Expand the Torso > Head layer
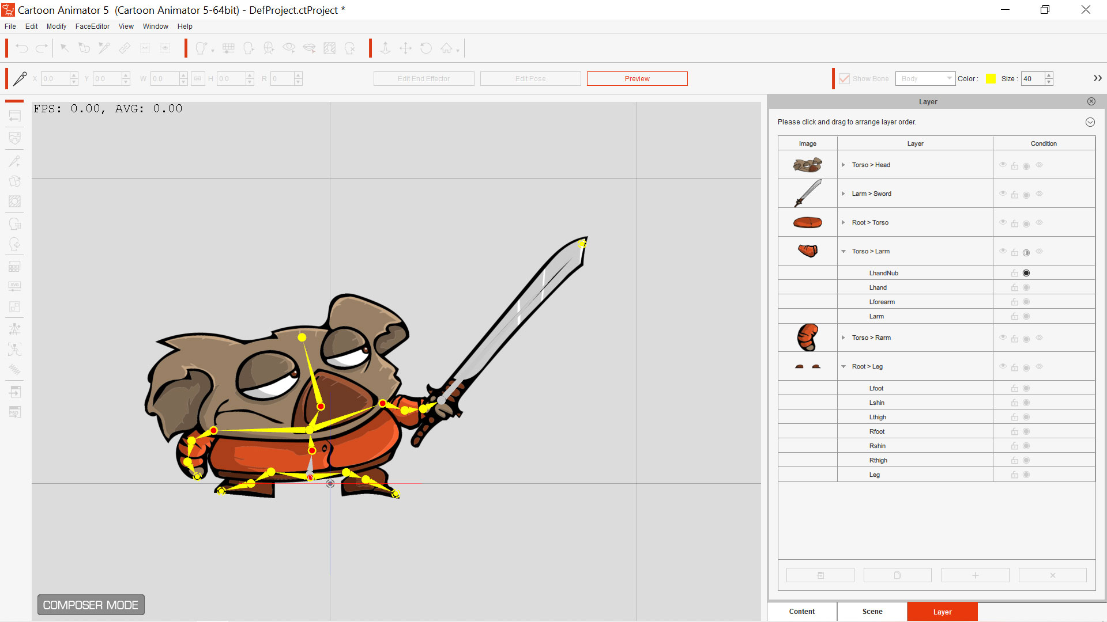The image size is (1107, 622). click(843, 165)
